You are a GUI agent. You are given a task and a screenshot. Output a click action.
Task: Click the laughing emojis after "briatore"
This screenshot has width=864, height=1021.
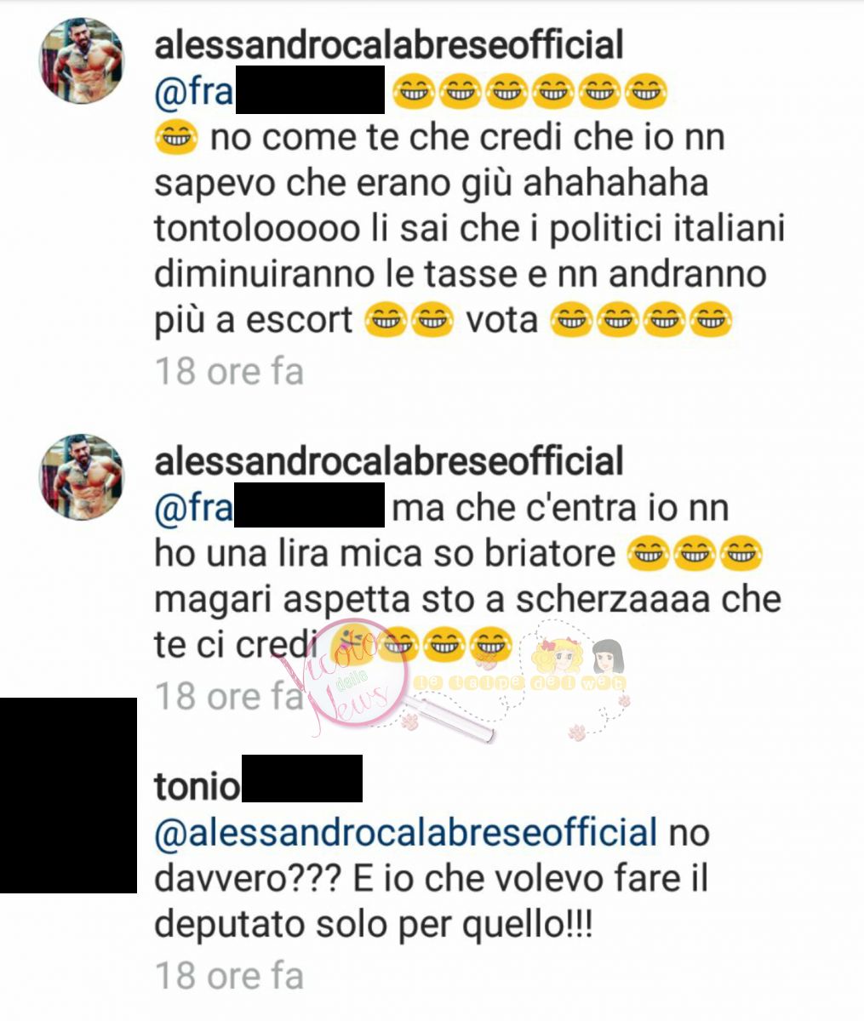pos(695,556)
